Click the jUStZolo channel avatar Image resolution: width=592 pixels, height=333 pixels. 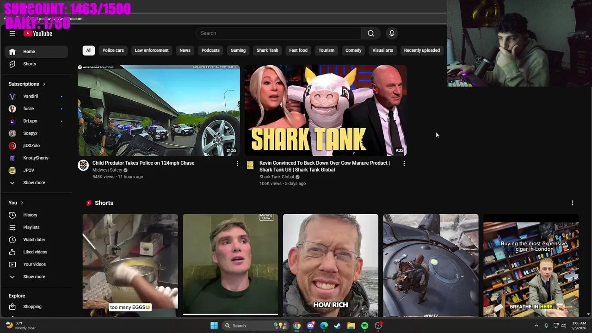pos(12,146)
